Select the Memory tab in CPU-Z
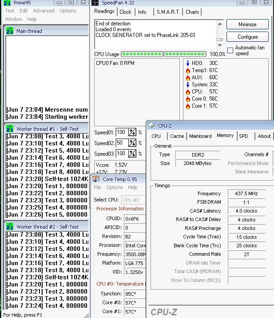The image size is (274, 318). 225,136
